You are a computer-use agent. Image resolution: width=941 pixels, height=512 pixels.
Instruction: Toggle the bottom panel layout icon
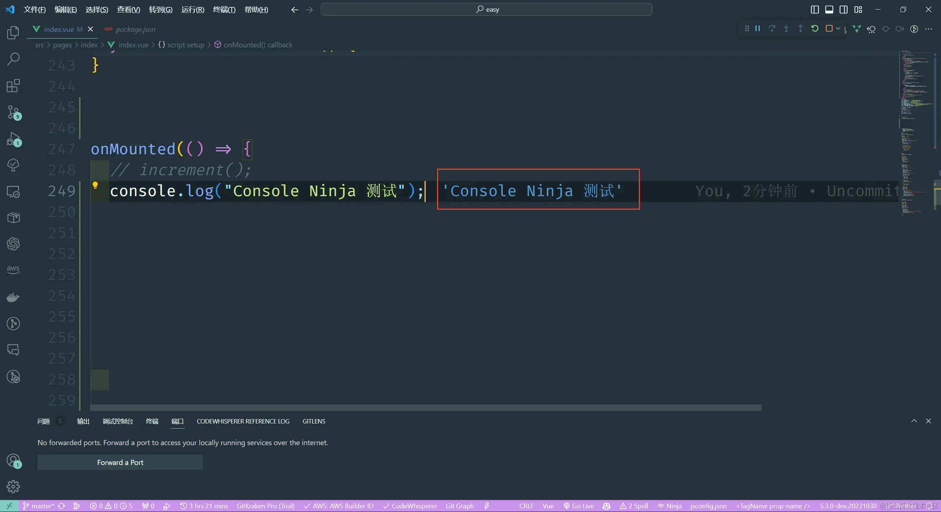coord(829,10)
